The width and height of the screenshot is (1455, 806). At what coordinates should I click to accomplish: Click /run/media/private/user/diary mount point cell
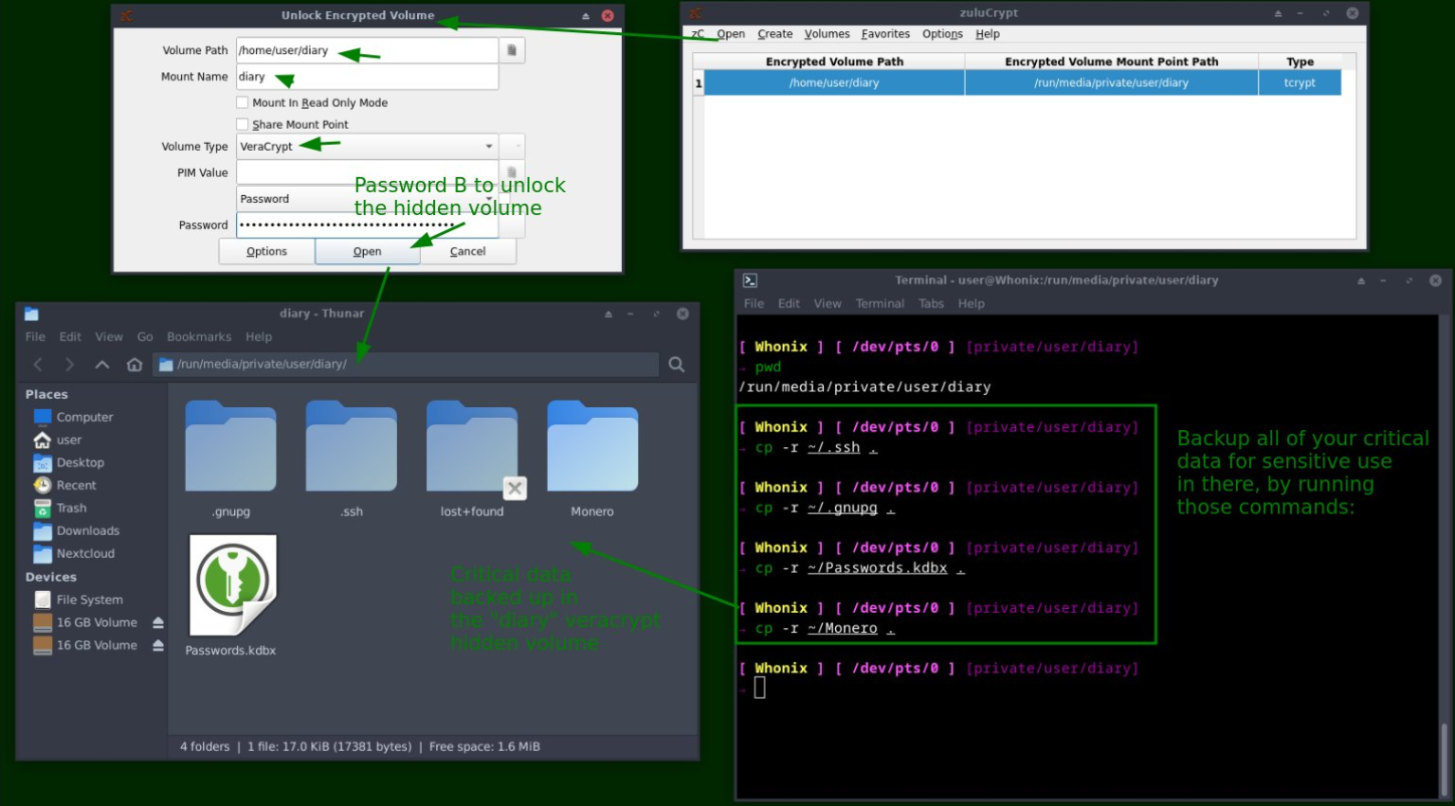click(1112, 82)
